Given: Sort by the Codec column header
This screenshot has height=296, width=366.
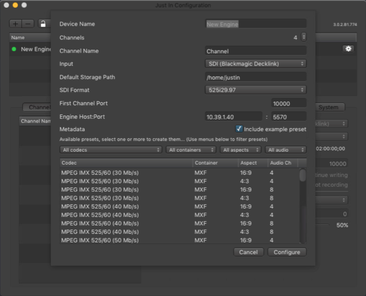Looking at the screenshot, I should click(126, 163).
